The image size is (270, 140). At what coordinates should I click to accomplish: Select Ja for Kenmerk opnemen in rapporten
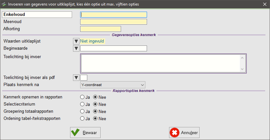[x=82, y=97]
